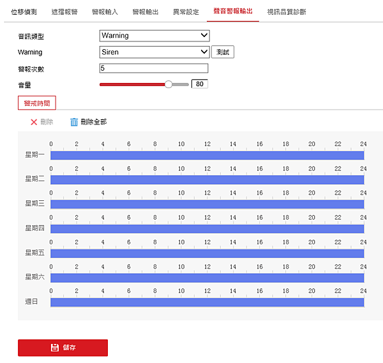
Task: Click the 音量 volume label
Action: tap(24, 85)
